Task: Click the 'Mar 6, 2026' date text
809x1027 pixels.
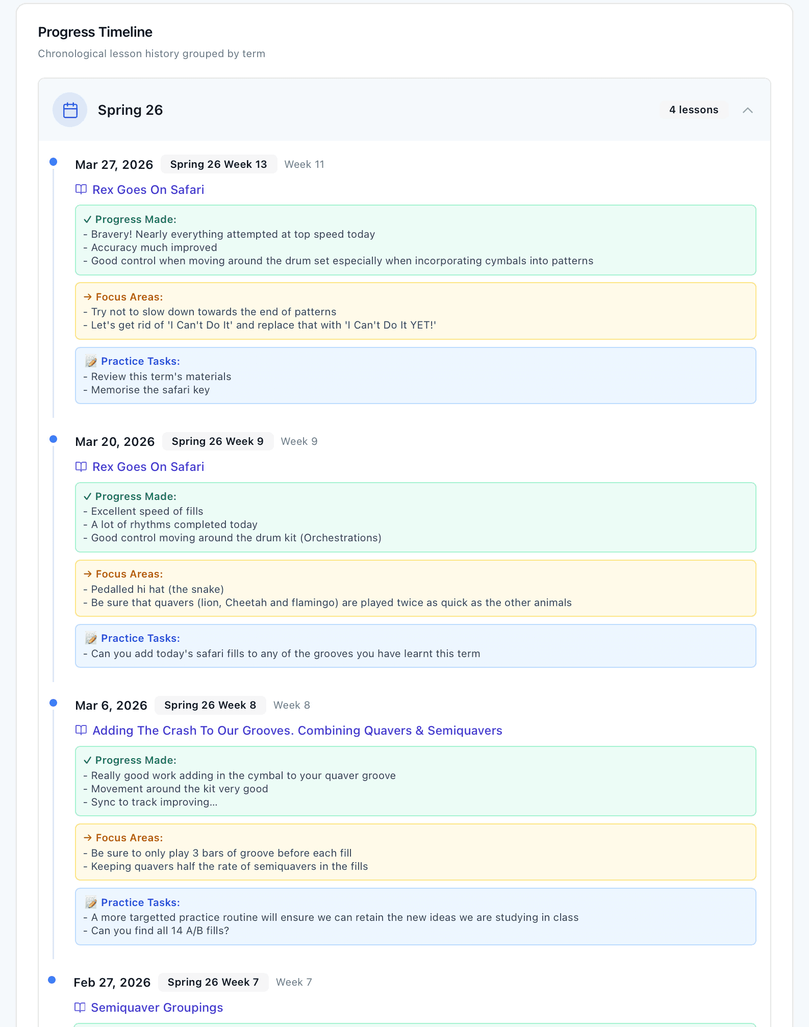Action: (x=111, y=705)
